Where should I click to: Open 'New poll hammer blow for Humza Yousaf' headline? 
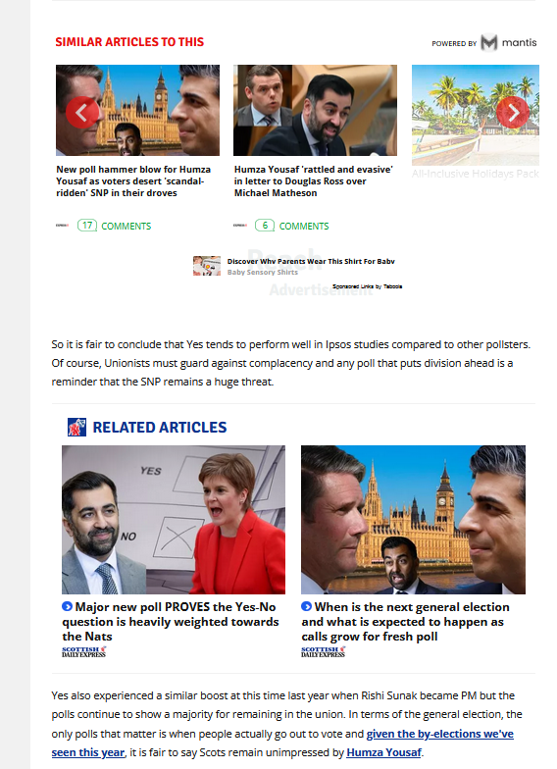coord(133,180)
